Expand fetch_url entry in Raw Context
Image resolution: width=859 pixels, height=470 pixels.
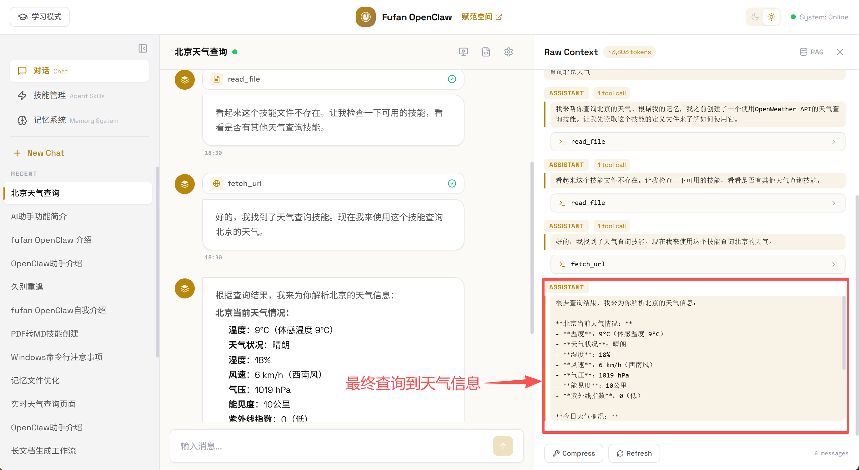[x=698, y=264]
